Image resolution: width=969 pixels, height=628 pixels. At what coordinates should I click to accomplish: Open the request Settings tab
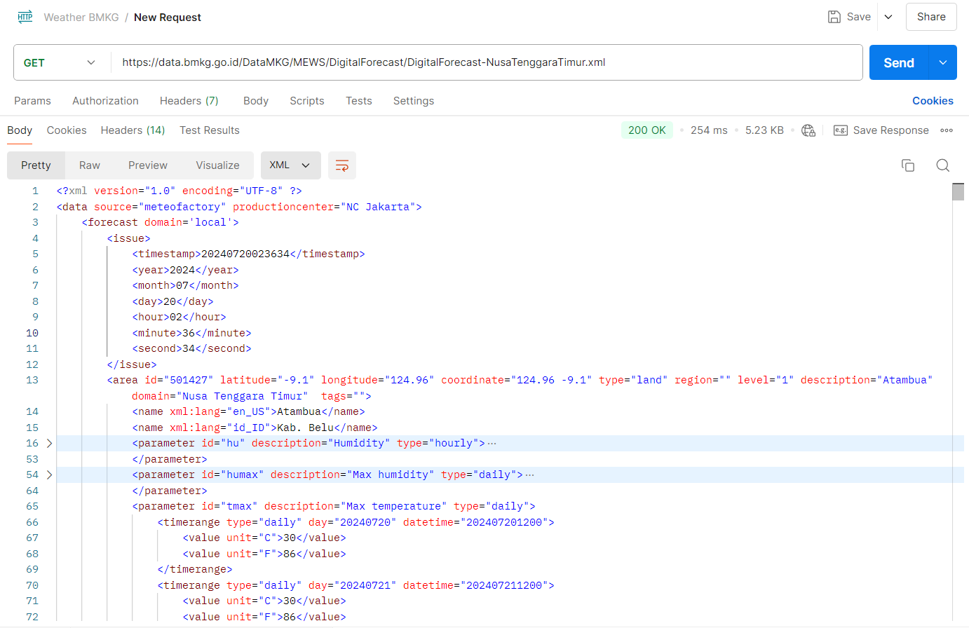coord(414,101)
